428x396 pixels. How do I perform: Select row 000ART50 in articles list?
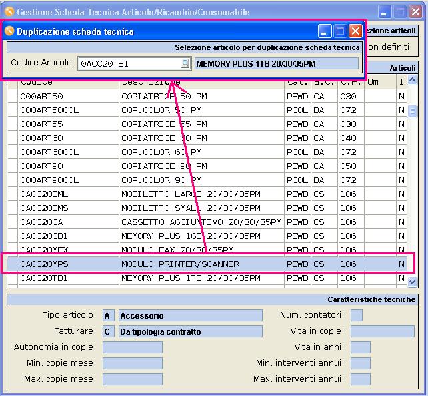pyautogui.click(x=207, y=97)
